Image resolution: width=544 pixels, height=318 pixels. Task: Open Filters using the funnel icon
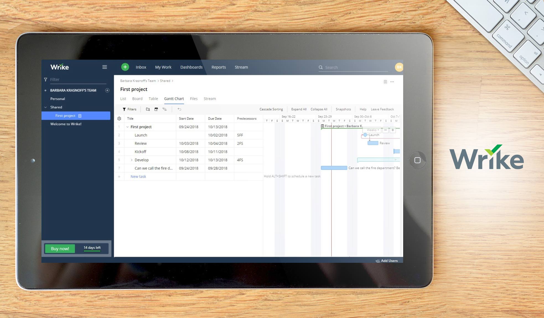124,109
